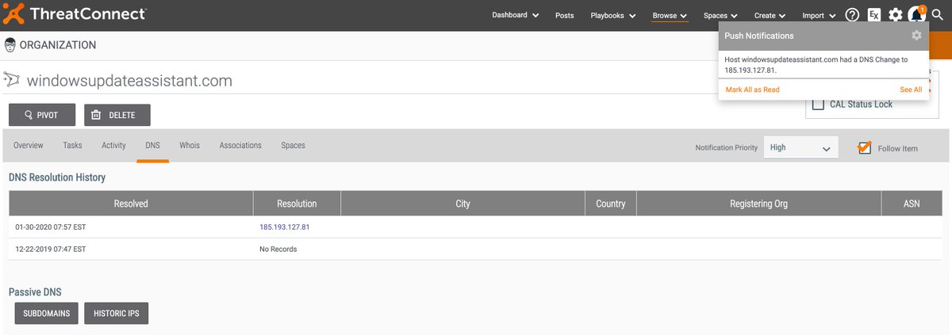Screen dimensions: 952x335
Task: Click the SUBDOMAINS button
Action: [x=46, y=314]
